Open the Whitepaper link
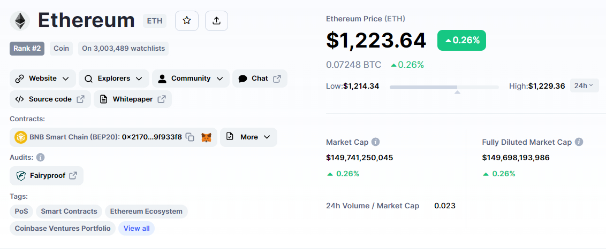 pyautogui.click(x=133, y=99)
